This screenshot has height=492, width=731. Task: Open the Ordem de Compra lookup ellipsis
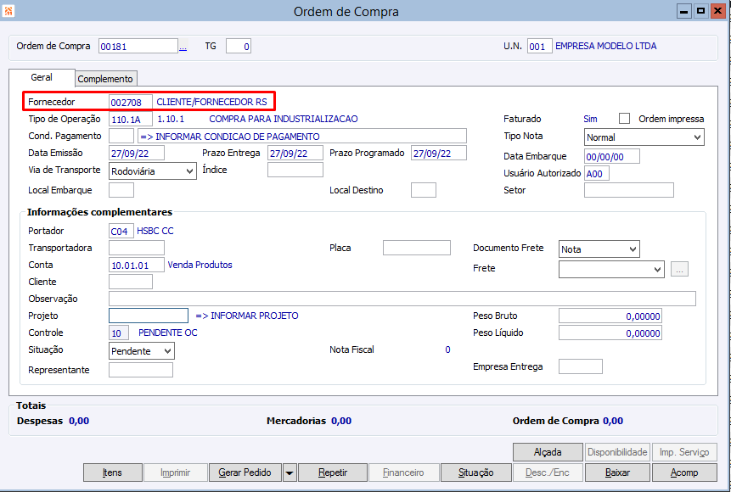[183, 47]
